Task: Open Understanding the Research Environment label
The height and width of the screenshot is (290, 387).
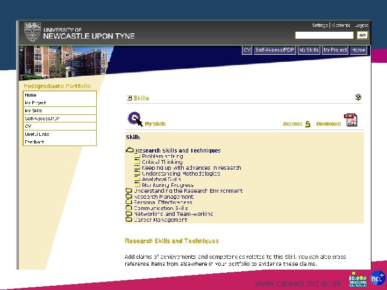Action: [188, 191]
